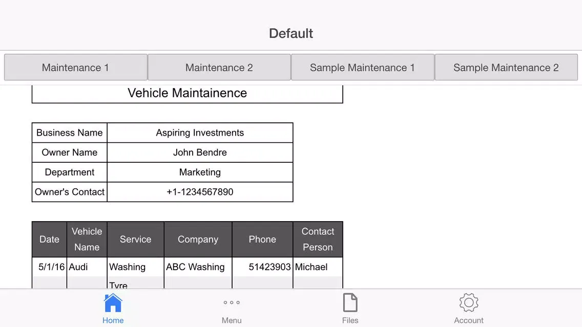Open Sample Maintenance 1 sheet
The height and width of the screenshot is (327, 582).
[x=363, y=68]
